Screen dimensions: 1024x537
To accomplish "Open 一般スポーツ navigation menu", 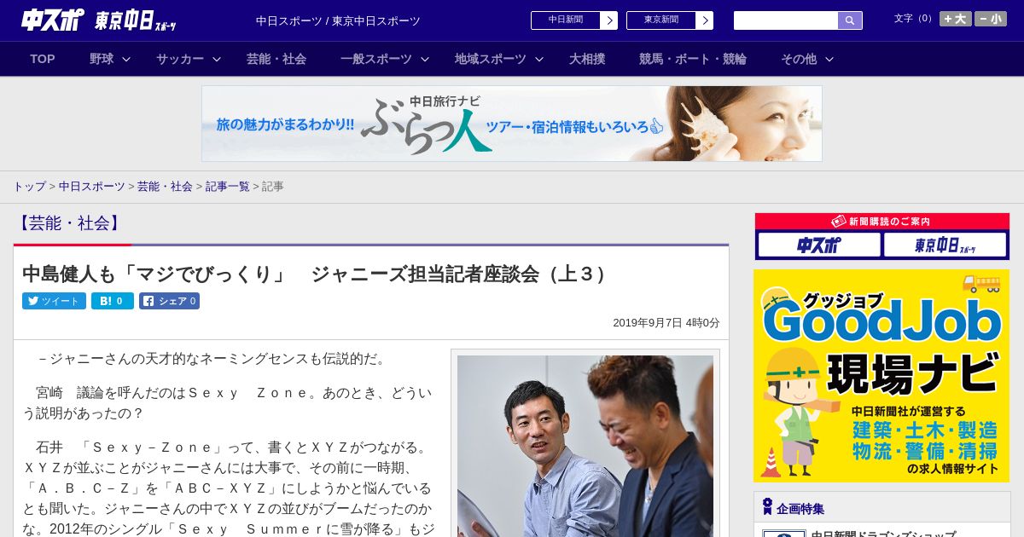I will pyautogui.click(x=376, y=59).
